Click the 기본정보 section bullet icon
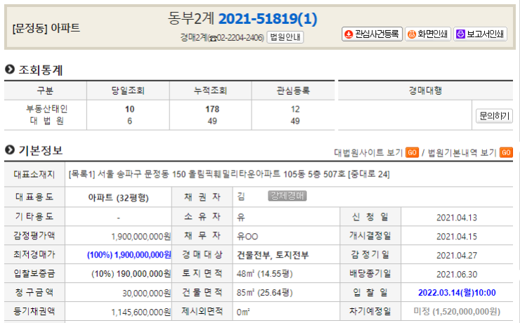 pyautogui.click(x=10, y=150)
